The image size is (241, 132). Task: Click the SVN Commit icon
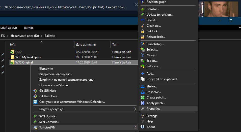35,122
